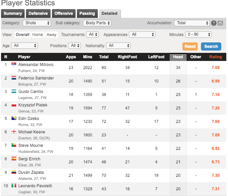
Task: Click the help question mark icon
Action: point(214,23)
